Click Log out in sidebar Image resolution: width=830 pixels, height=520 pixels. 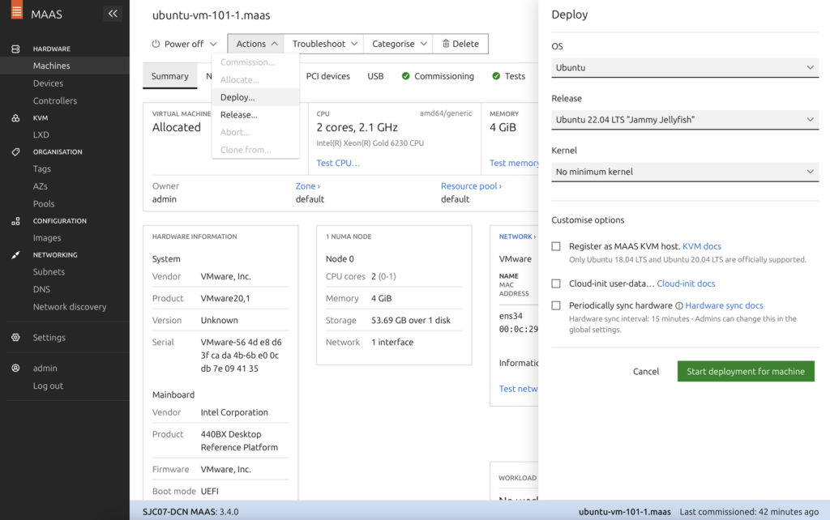[x=48, y=386]
